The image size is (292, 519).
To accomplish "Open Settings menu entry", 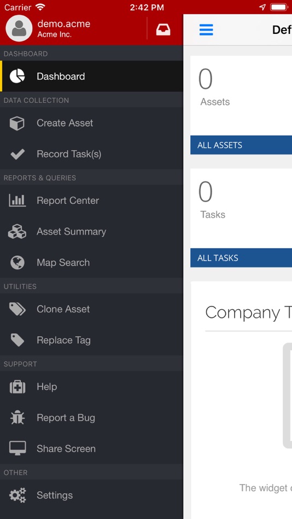I will (91, 495).
